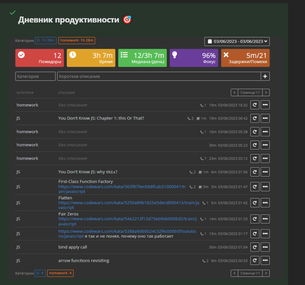Open three-dots menu for 'Pair Zeros' entry
Screen dimensions: 305x285
(265, 219)
